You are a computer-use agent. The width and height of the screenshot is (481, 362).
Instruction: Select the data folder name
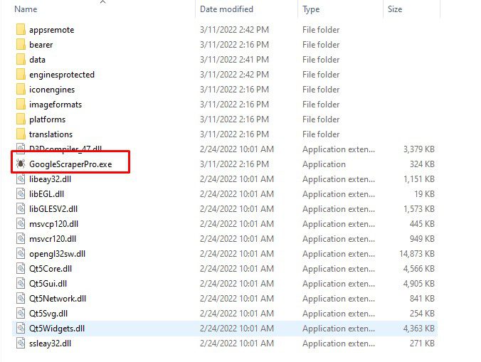37,60
